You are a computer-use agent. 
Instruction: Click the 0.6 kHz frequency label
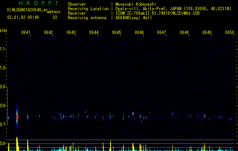pos(3,143)
